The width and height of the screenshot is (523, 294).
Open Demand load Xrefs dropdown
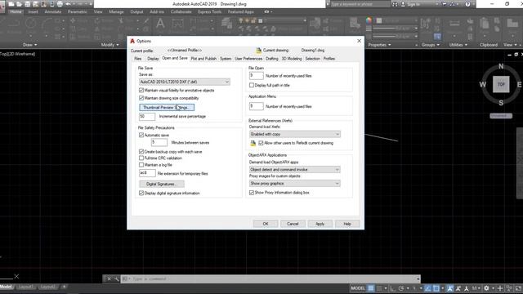click(x=295, y=134)
